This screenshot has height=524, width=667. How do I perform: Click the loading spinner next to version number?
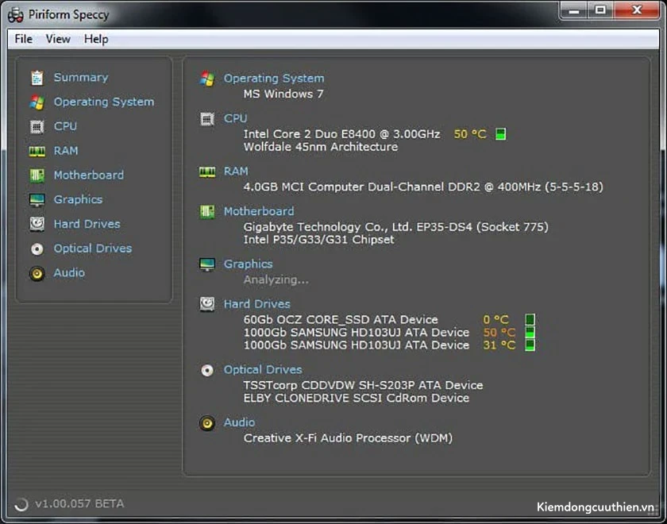click(21, 504)
